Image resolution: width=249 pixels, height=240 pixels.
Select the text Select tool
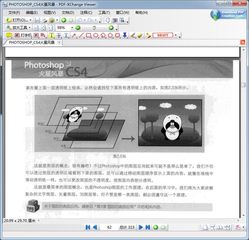click(122, 20)
